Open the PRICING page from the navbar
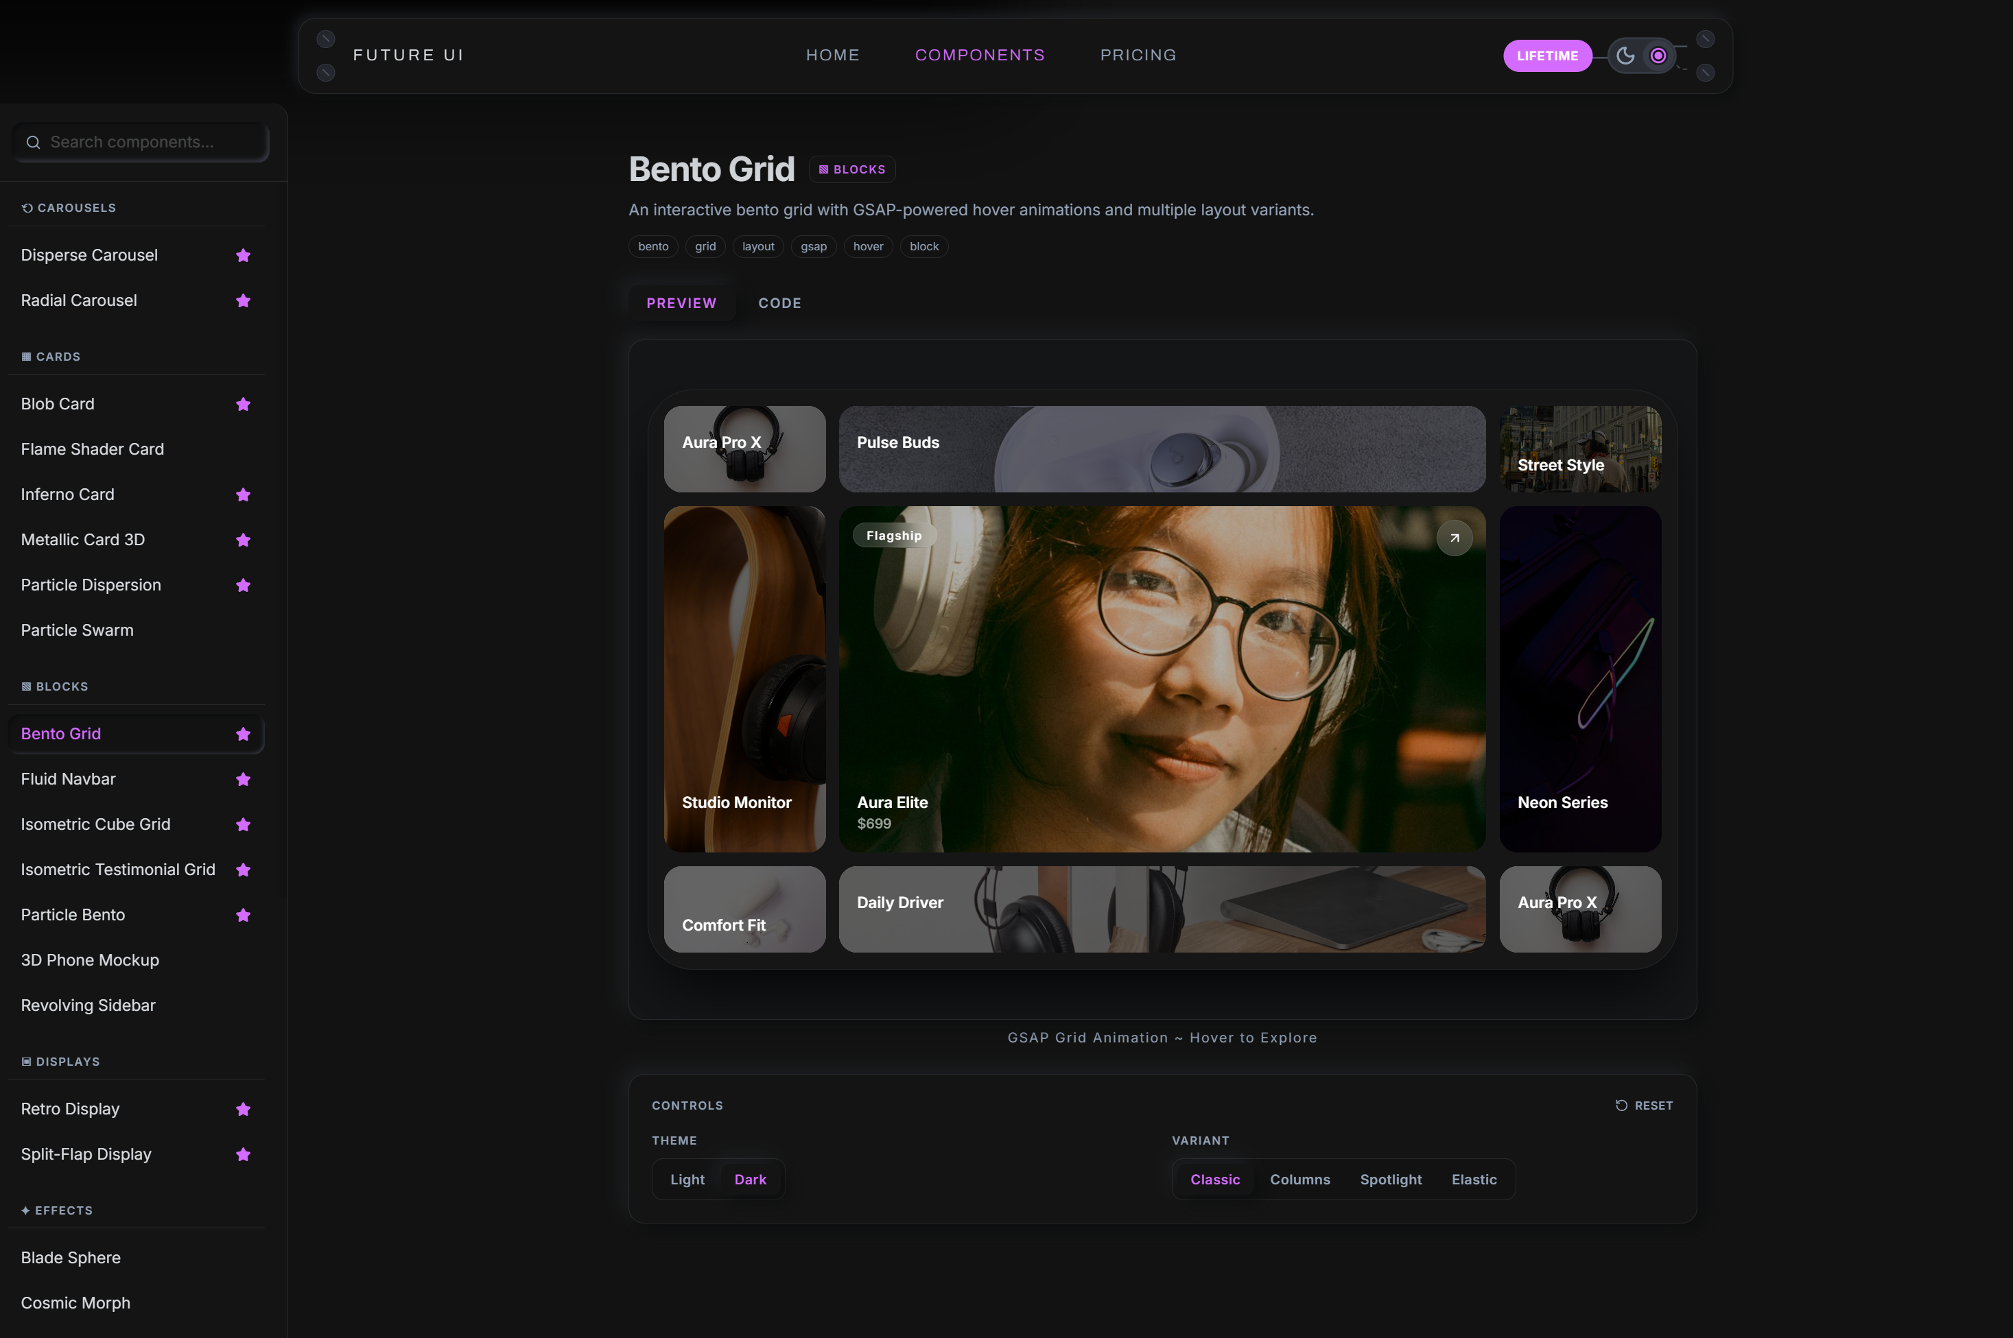 1138,55
